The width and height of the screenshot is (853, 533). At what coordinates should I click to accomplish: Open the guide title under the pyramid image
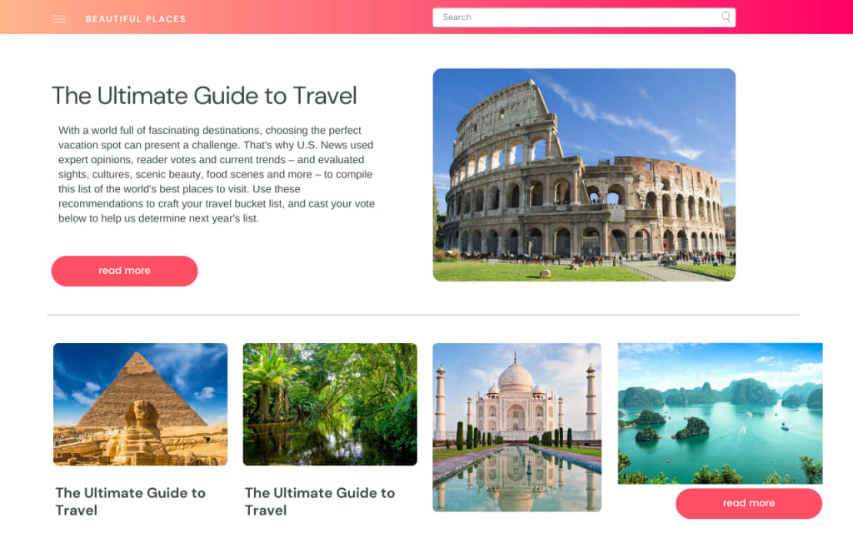(131, 501)
